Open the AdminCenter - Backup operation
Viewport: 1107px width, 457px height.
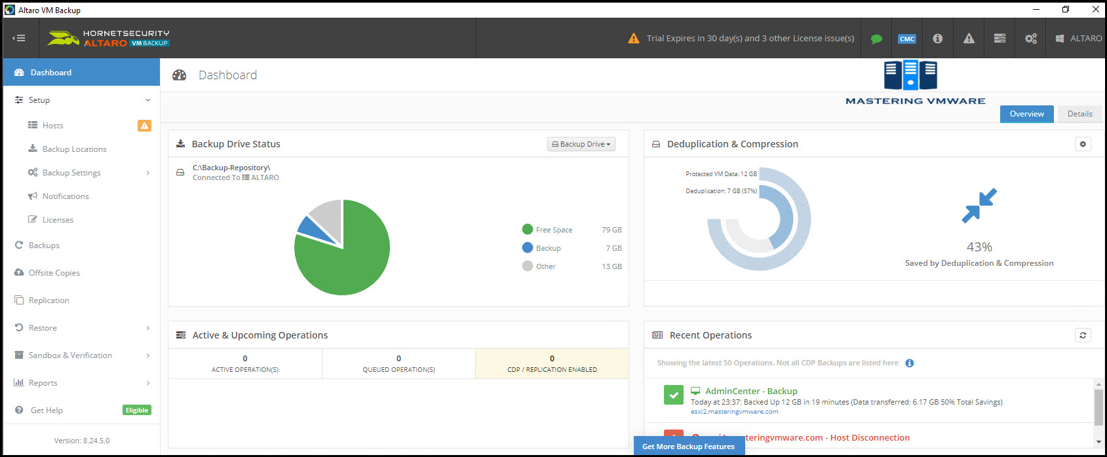pyautogui.click(x=751, y=391)
